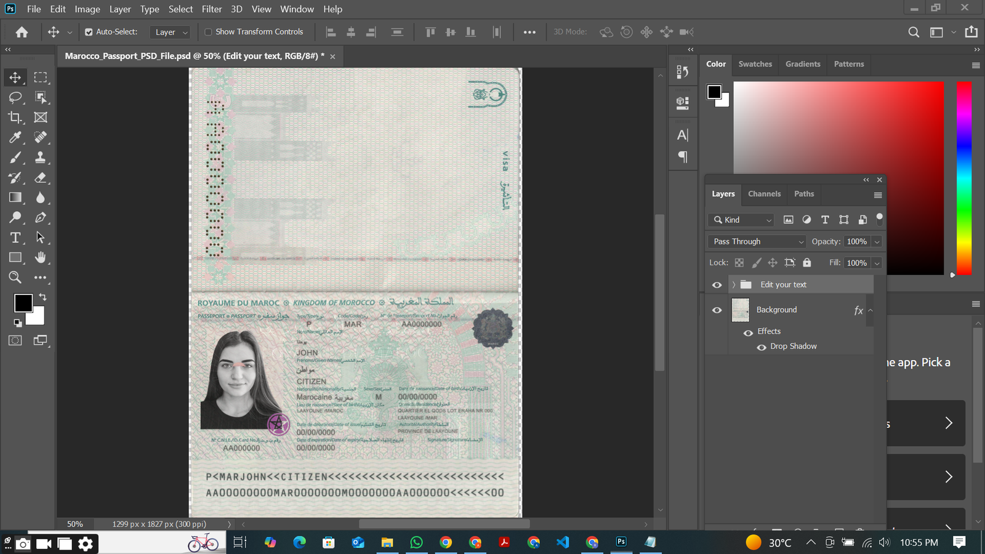Open the Kind filter dropdown
Image resolution: width=985 pixels, height=554 pixels.
pyautogui.click(x=741, y=220)
